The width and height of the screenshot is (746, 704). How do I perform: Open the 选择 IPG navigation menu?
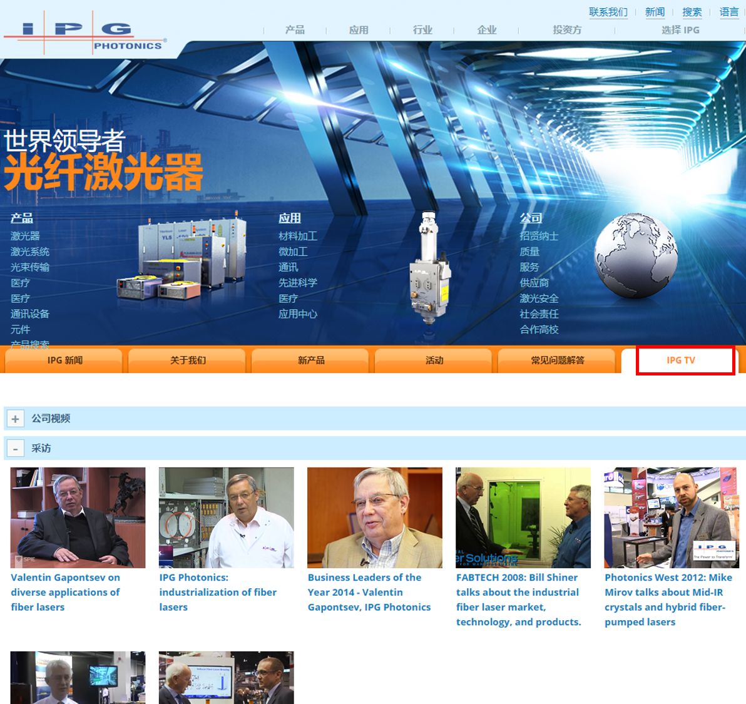click(x=680, y=30)
